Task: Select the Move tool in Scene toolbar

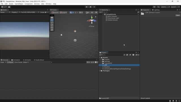Action: point(52,20)
